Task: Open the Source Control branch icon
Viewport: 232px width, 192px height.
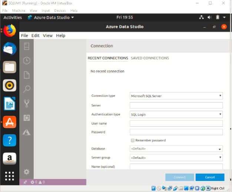Action: [x=27, y=103]
